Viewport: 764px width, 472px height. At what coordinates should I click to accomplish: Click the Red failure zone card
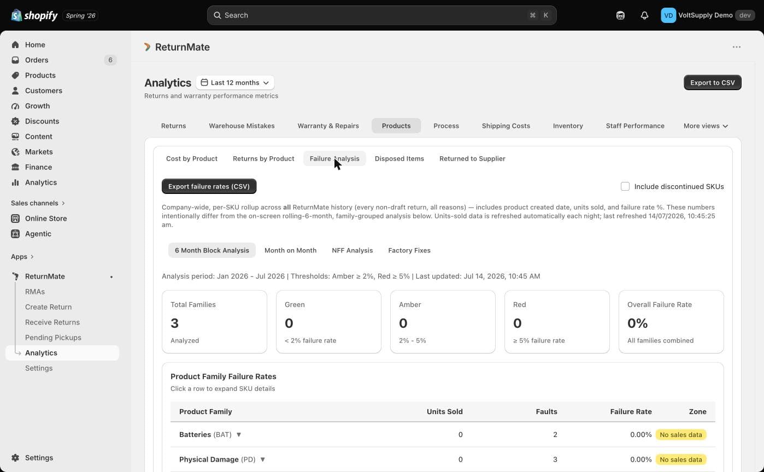(557, 322)
